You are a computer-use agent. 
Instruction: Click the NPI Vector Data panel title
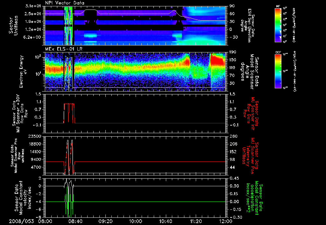65,3
